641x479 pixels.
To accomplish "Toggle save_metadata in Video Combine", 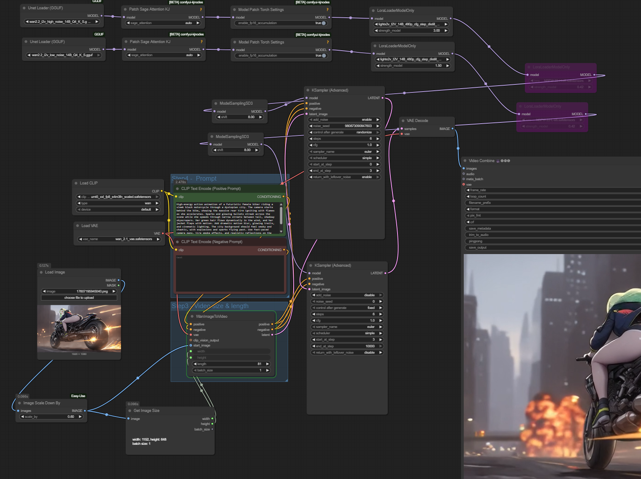I will click(549, 228).
